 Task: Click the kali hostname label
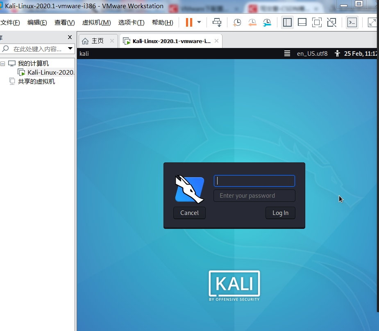pyautogui.click(x=84, y=53)
